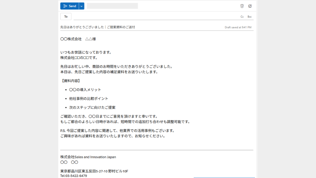Discard the draft with the trash icon
316x178 pixels.
pyautogui.click(x=242, y=6)
